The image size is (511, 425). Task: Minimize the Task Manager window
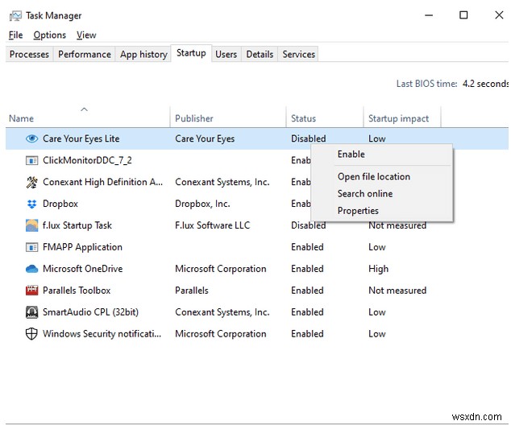click(x=429, y=15)
